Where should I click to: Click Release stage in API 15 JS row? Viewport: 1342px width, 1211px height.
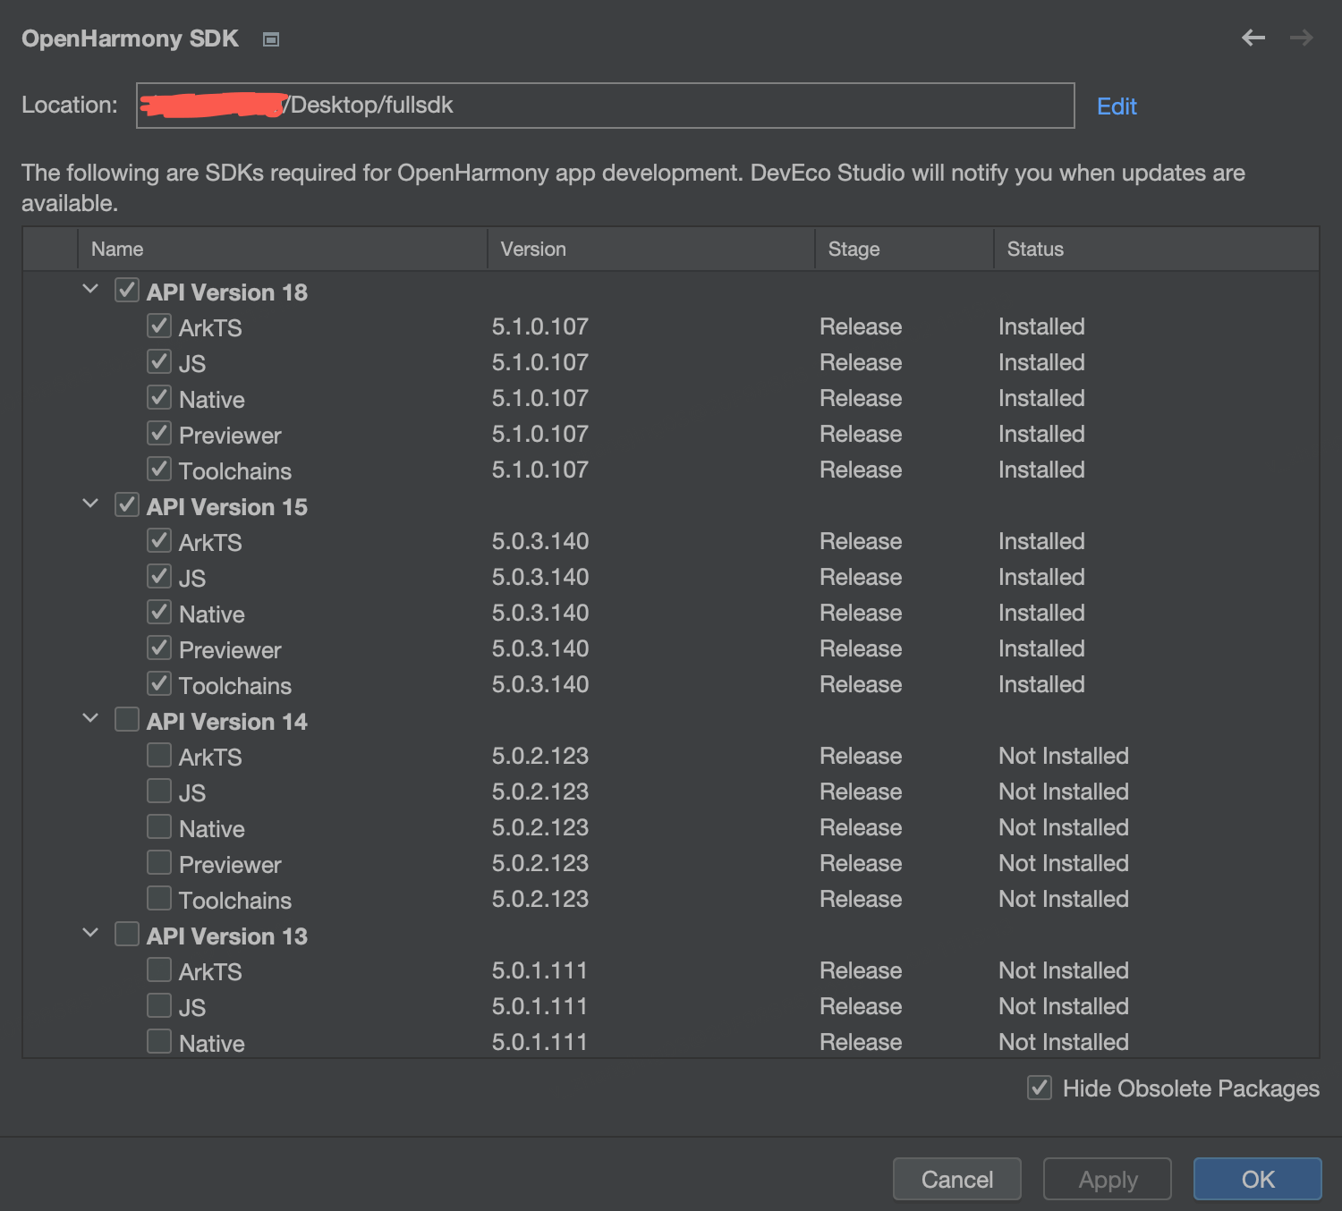coord(861,577)
